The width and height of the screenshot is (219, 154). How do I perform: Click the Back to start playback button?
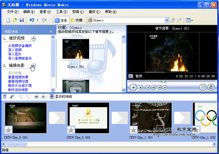(148, 88)
